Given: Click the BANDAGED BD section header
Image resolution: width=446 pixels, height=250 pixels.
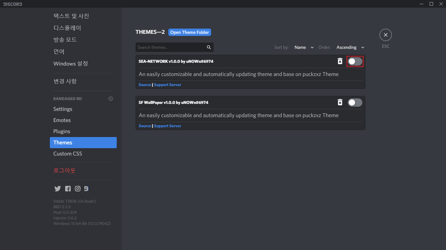Looking at the screenshot, I should (x=68, y=99).
